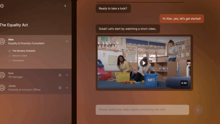The width and height of the screenshot is (220, 124).
Task: Click Sam's profile avatar icon
Action: [x=2, y=75]
